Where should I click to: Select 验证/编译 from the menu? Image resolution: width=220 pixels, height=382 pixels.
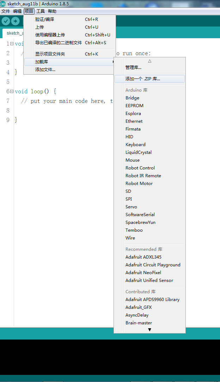(x=70, y=19)
